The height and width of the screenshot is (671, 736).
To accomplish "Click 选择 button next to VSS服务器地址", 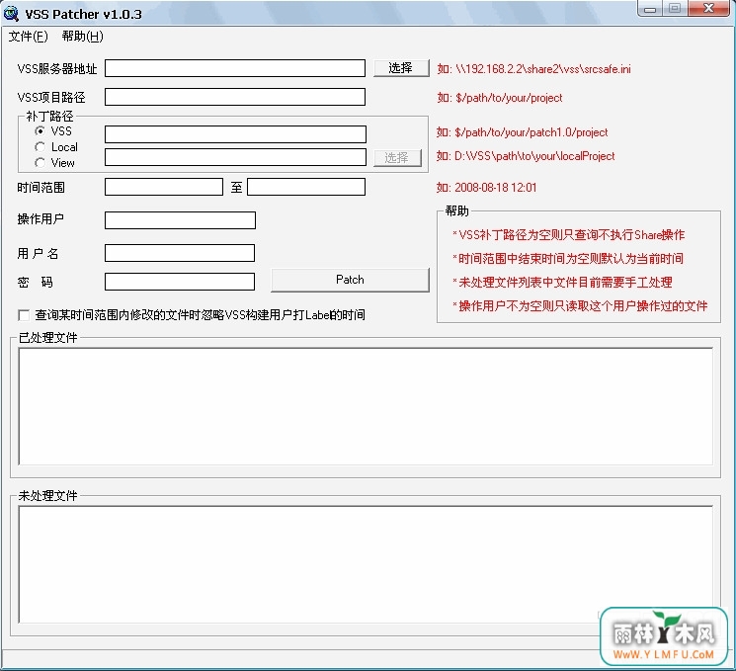I will click(401, 68).
